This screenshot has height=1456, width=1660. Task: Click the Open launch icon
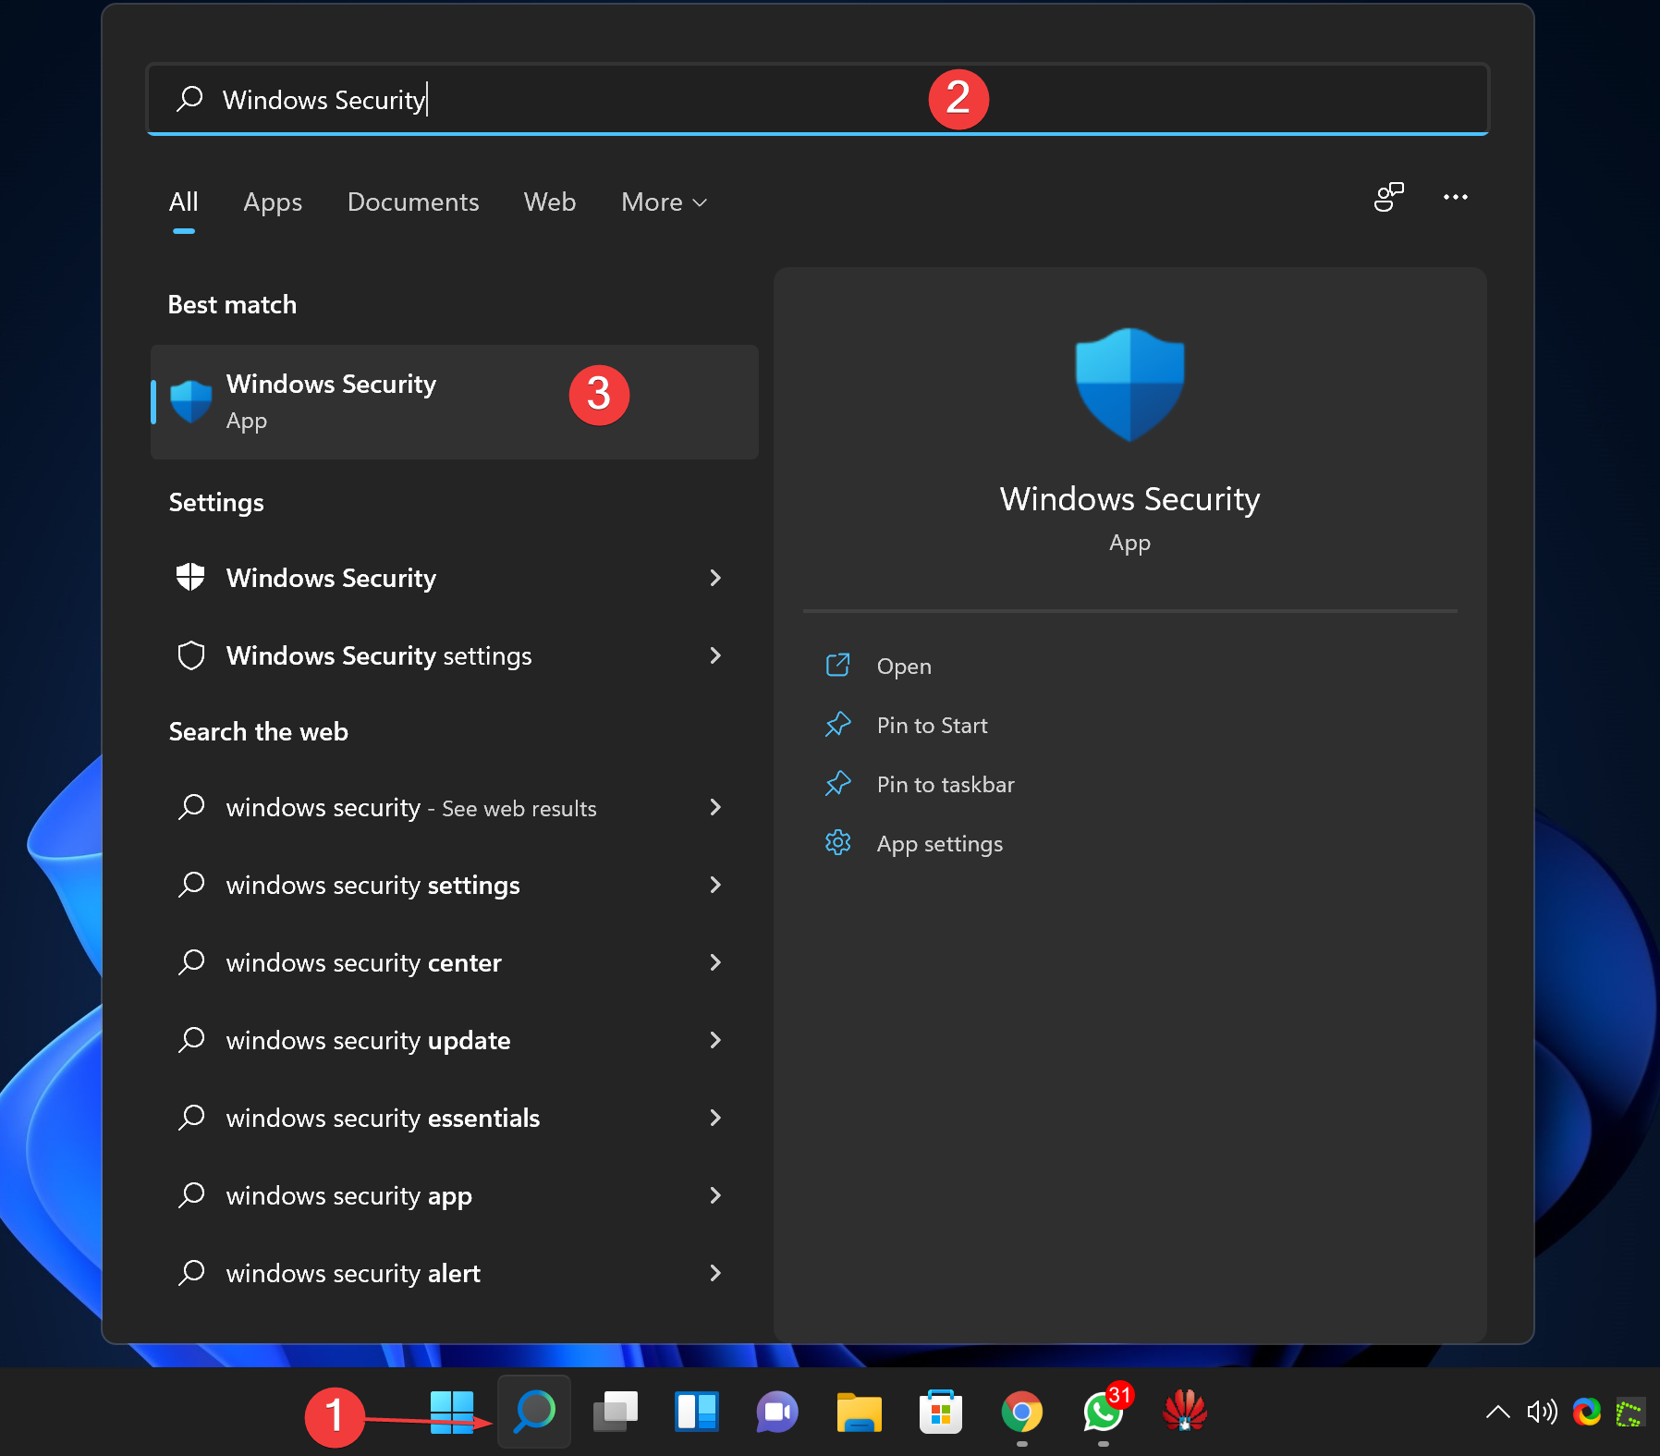point(837,665)
